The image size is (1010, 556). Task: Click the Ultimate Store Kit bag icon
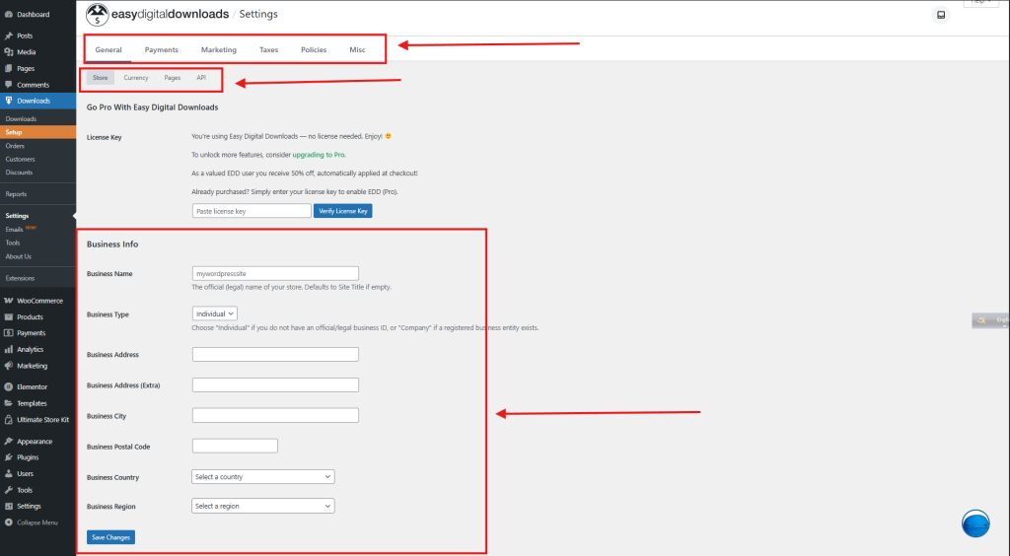8,420
